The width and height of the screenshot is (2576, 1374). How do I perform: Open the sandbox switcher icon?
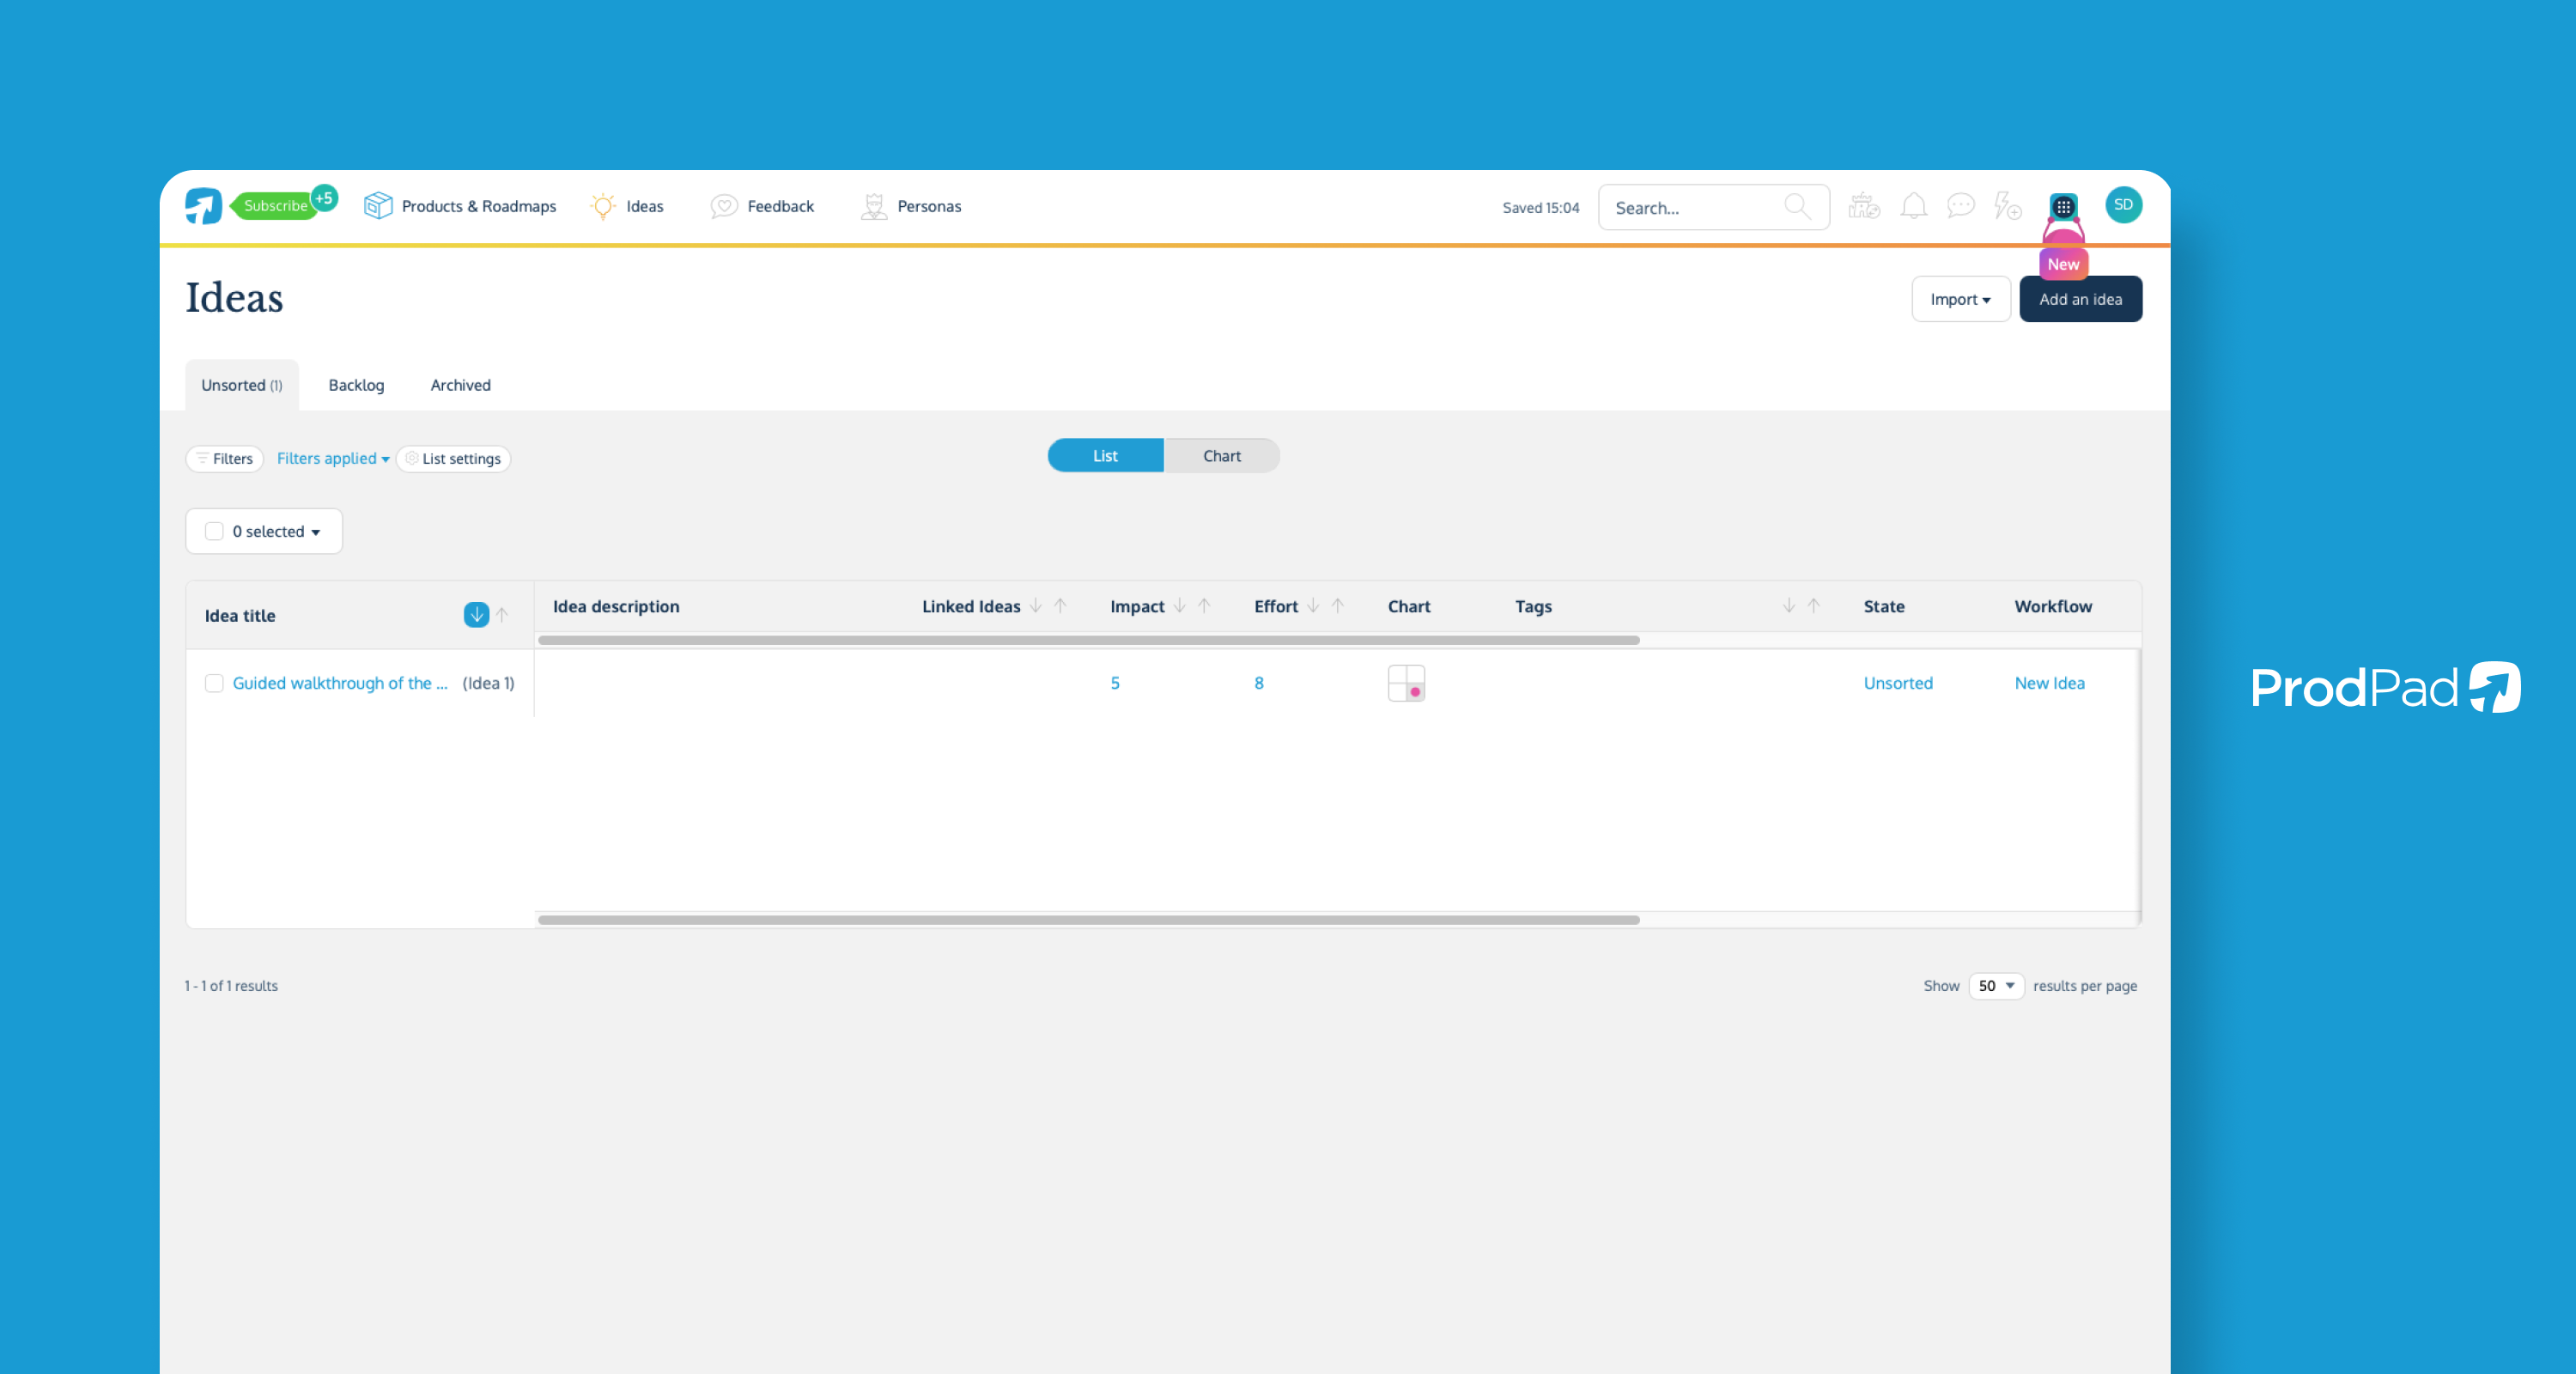1863,206
